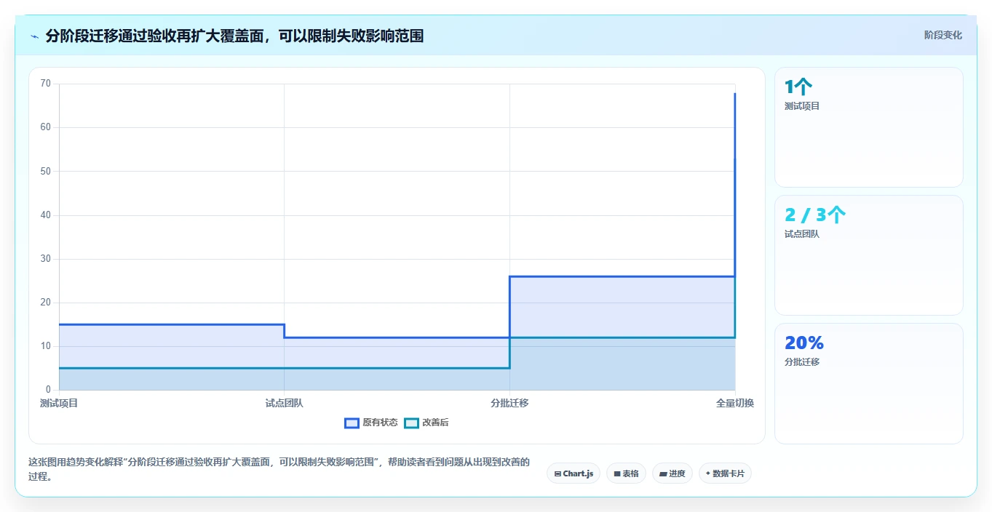
Task: Click x-axis label 分批迁移
Action: (509, 403)
